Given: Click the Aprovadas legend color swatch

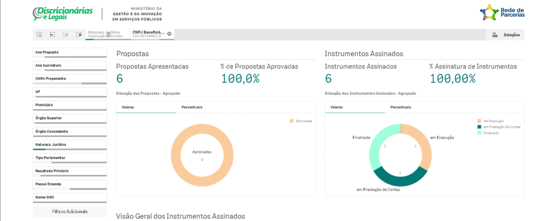Looking at the screenshot, I should 292,121.
